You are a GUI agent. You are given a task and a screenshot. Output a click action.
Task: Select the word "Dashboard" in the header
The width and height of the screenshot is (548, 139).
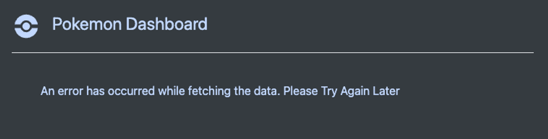point(167,24)
